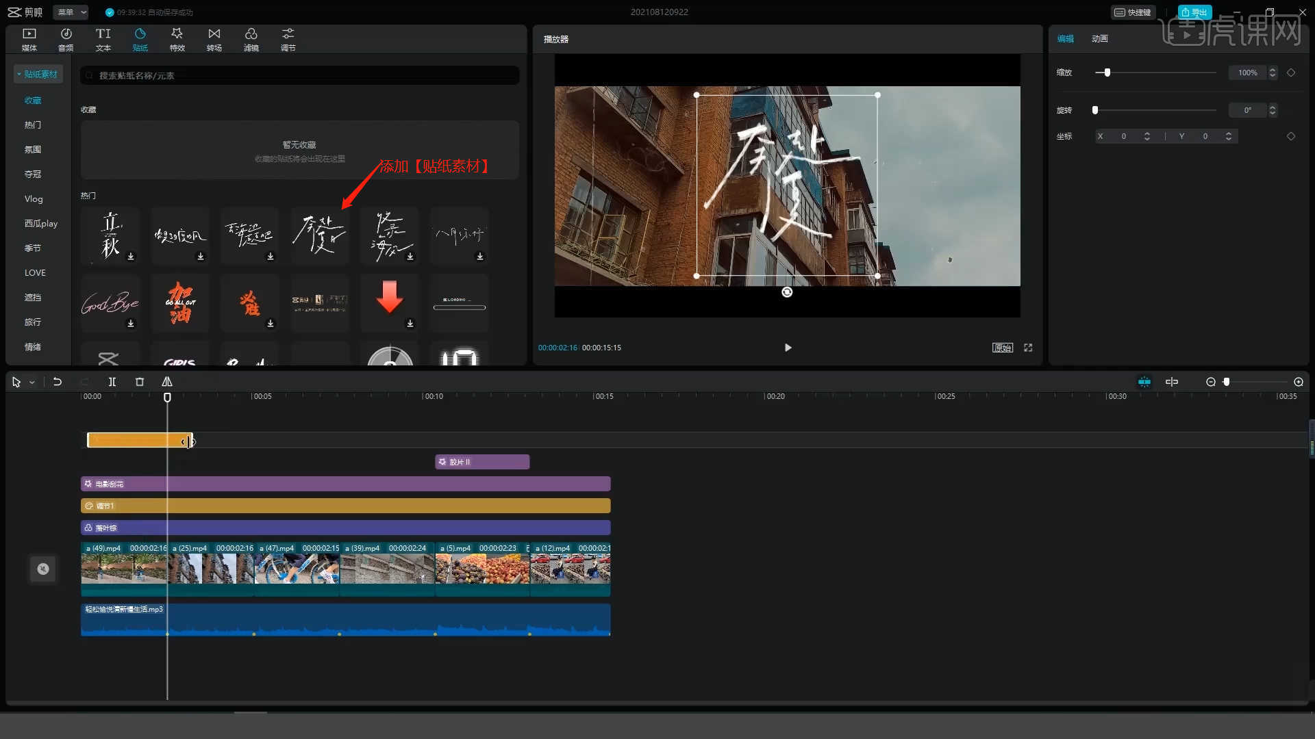This screenshot has width=1315, height=739.
Task: Click the undo arrow in timeline toolbar
Action: click(x=58, y=382)
